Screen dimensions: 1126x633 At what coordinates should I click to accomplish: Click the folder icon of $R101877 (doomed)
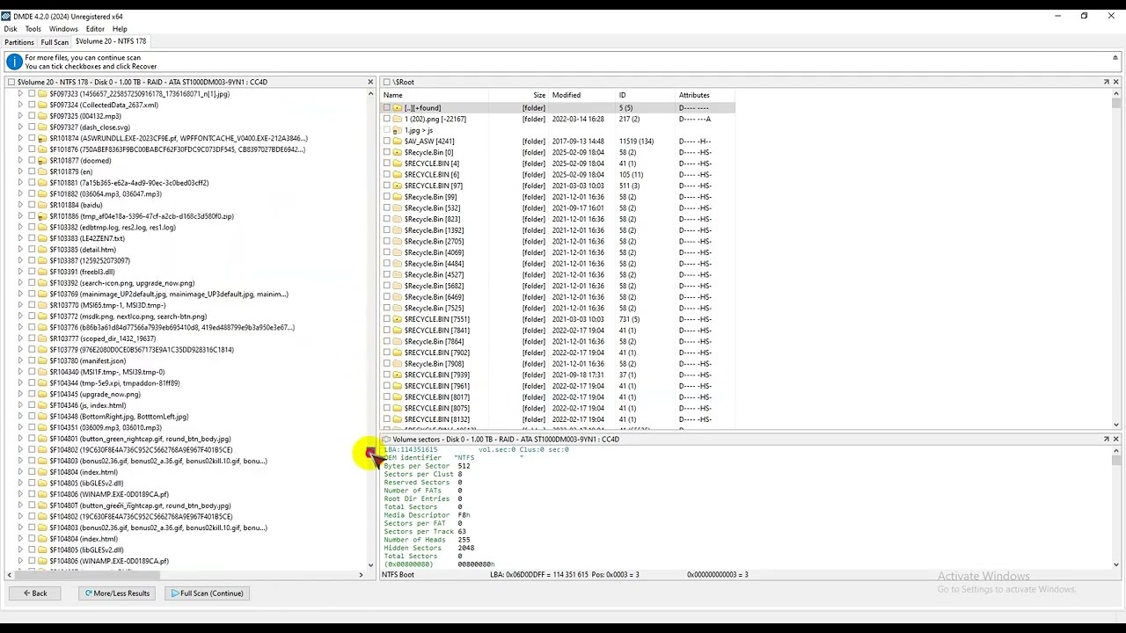click(42, 161)
